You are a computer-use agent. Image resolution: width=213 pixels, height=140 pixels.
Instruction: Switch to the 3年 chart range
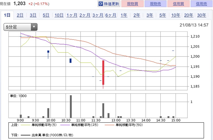tap(150, 15)
